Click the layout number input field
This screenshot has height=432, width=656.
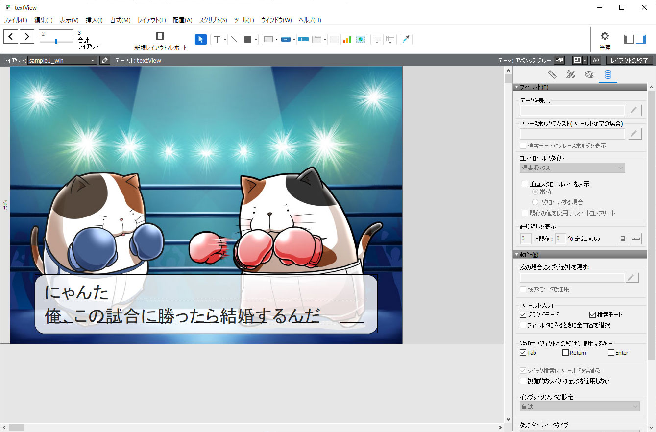pos(56,34)
